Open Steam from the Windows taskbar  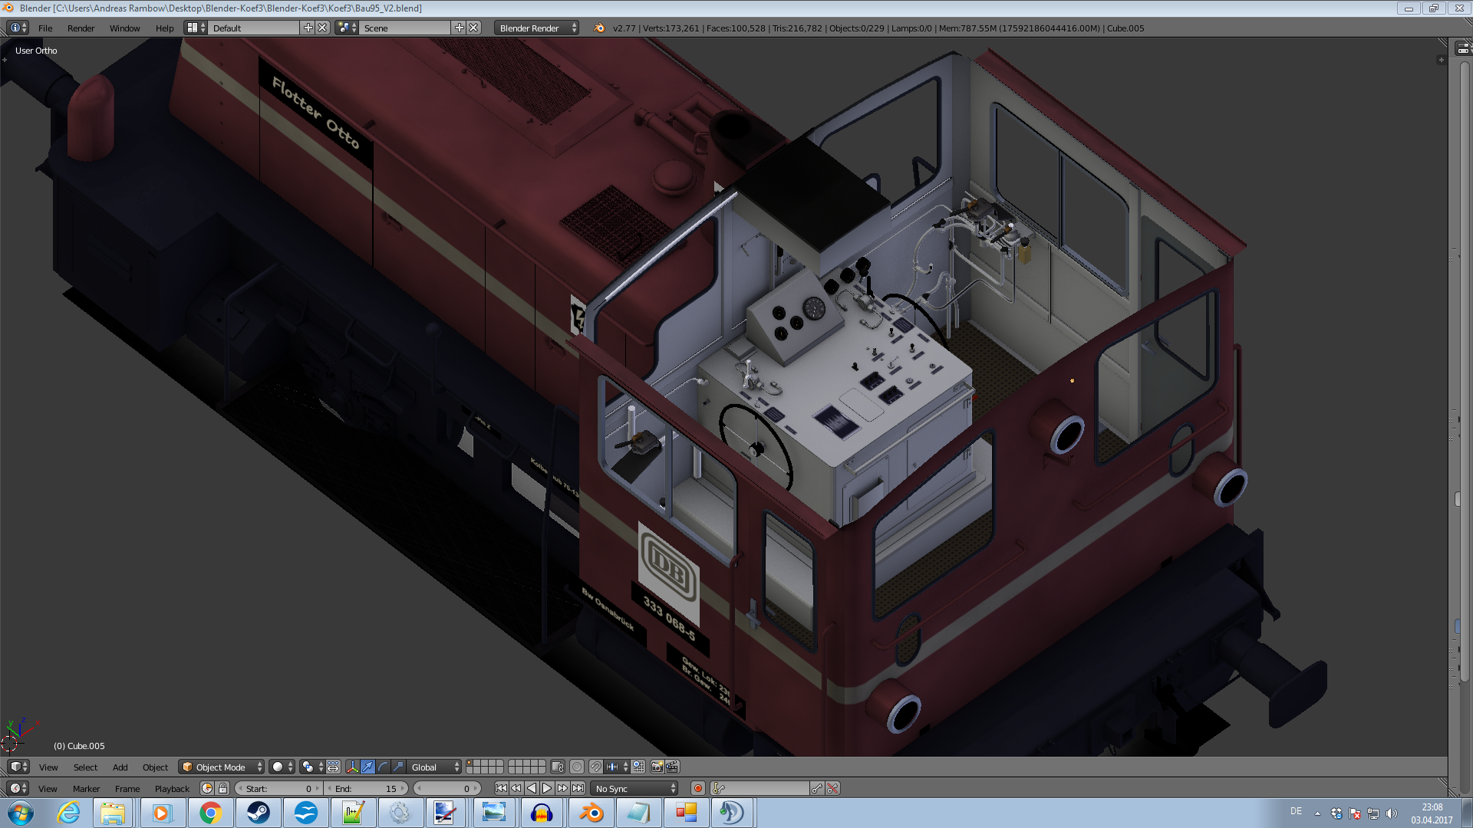coord(259,813)
